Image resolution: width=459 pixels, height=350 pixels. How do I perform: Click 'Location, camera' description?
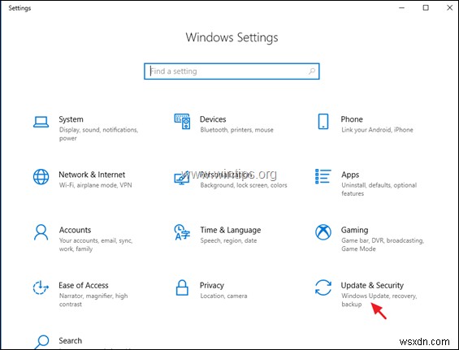tap(223, 296)
